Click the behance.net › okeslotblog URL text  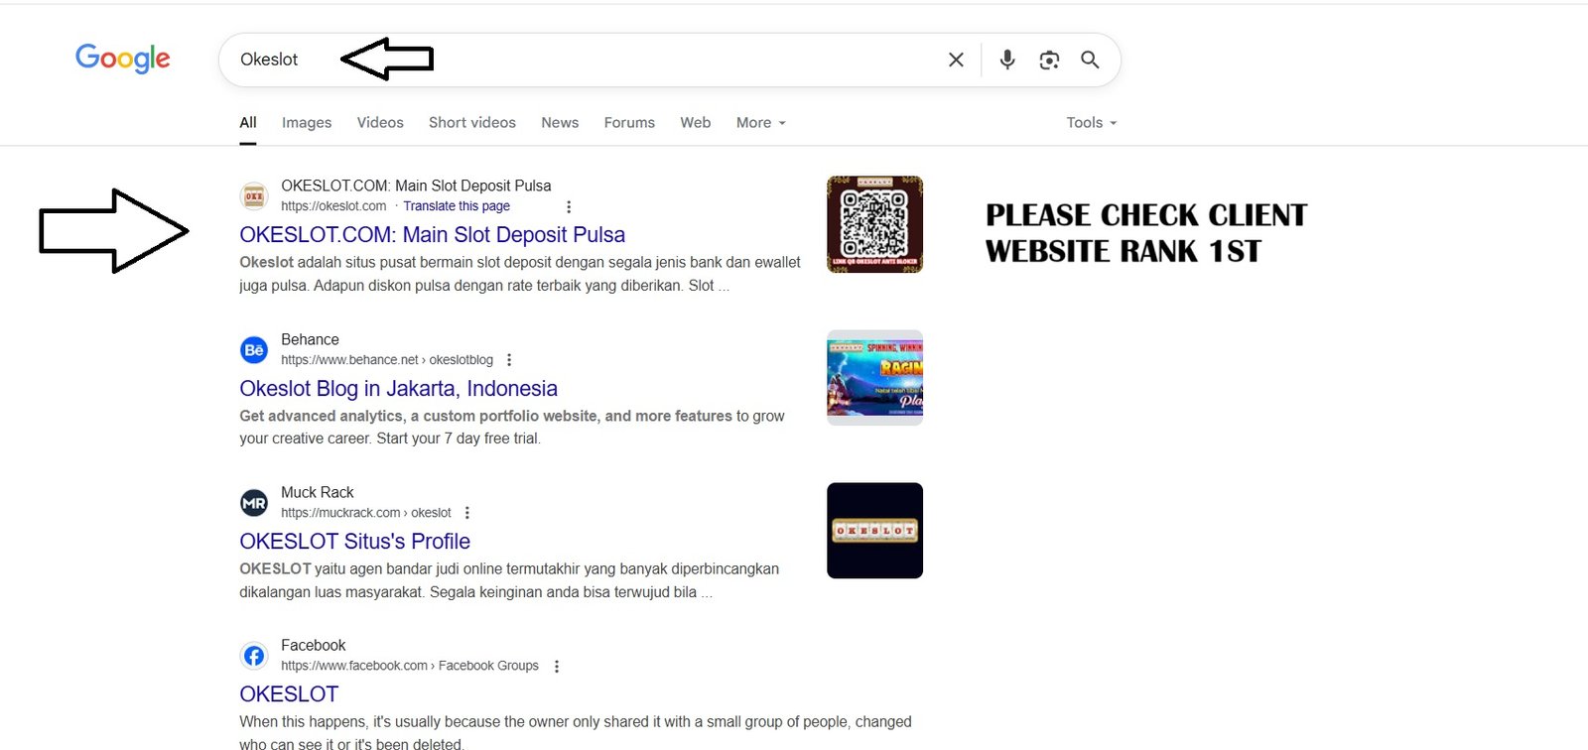click(387, 360)
